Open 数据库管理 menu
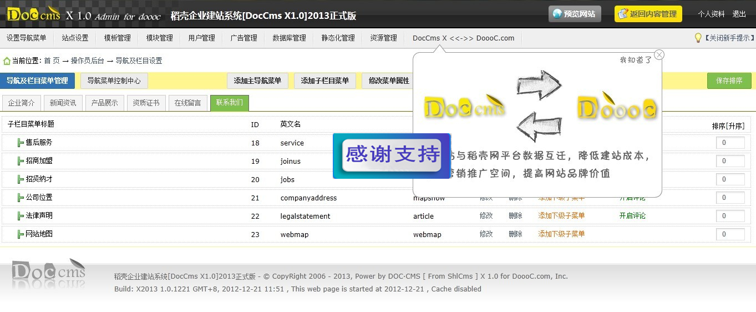 (289, 38)
